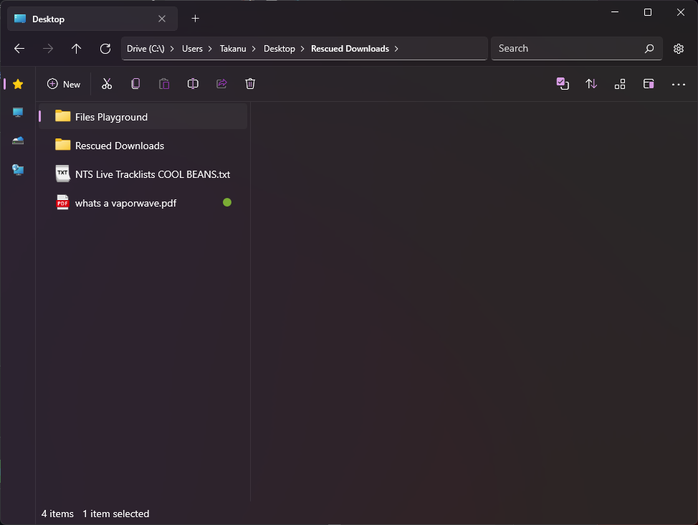Jump to Drive (C:\) in breadcrumb
This screenshot has height=525, width=698.
coord(145,49)
